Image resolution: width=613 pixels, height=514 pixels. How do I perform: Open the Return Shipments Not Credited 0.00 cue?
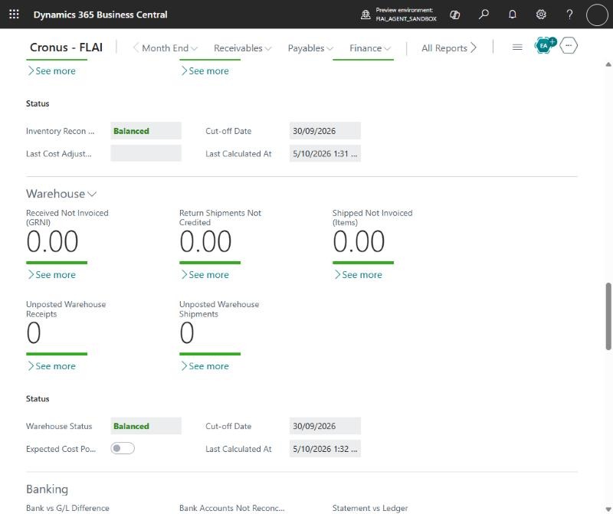point(205,241)
